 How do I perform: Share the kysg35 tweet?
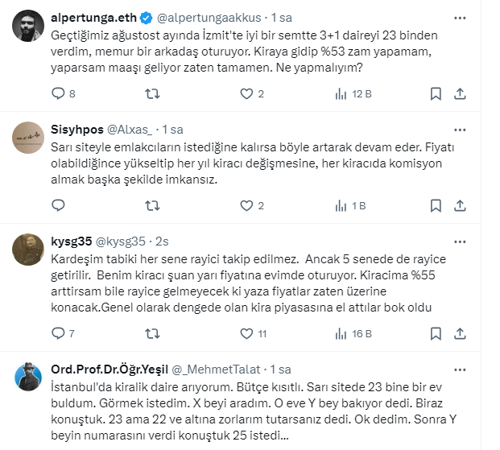(459, 332)
